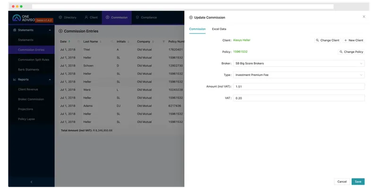Screen dimensions: 378x189
Task: Click policy number 17620401
Action: [175, 50]
